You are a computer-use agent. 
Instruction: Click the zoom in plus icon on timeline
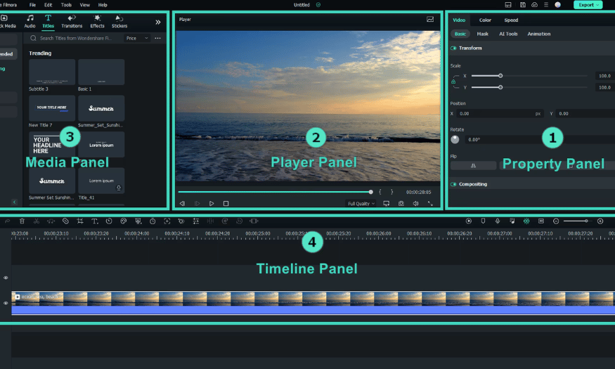[x=600, y=221]
